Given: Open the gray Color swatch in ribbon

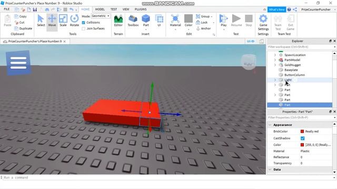Looking at the screenshot, I should [189, 19].
